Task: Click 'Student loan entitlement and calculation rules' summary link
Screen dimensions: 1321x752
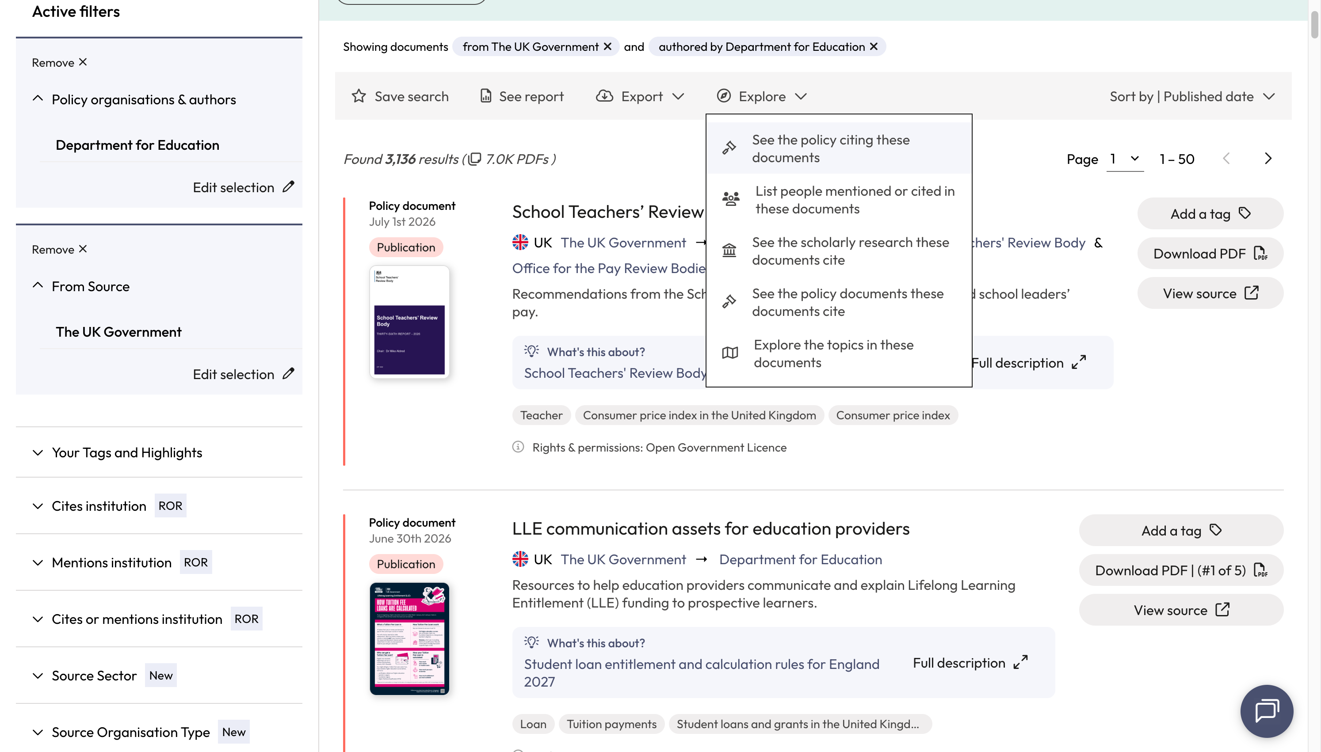Action: click(x=702, y=672)
